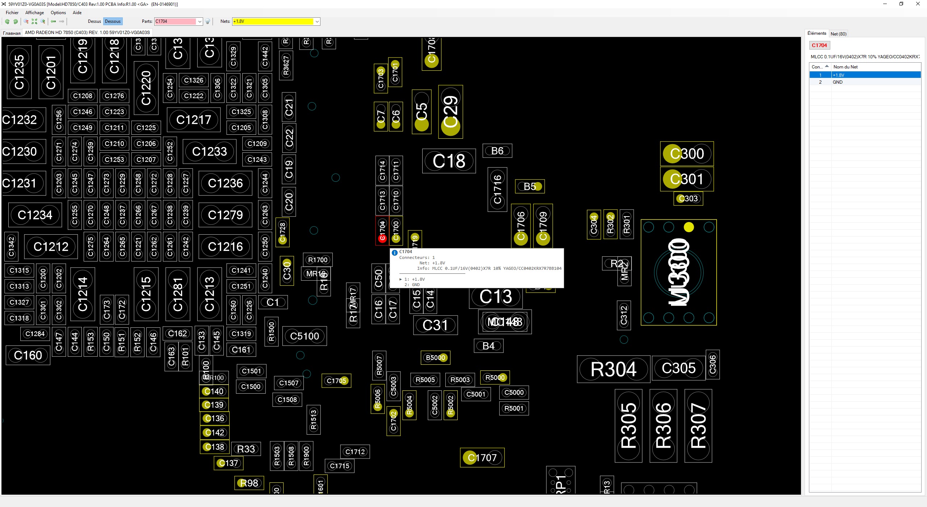This screenshot has height=507, width=927.
Task: Open the Главная tab
Action: tap(12, 33)
